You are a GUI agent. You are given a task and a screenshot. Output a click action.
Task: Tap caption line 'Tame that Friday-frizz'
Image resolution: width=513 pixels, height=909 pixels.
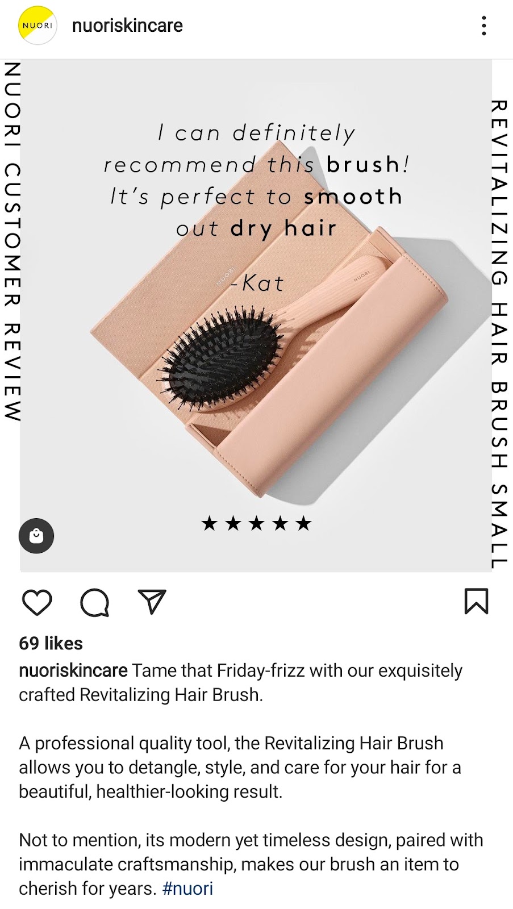pyautogui.click(x=241, y=682)
